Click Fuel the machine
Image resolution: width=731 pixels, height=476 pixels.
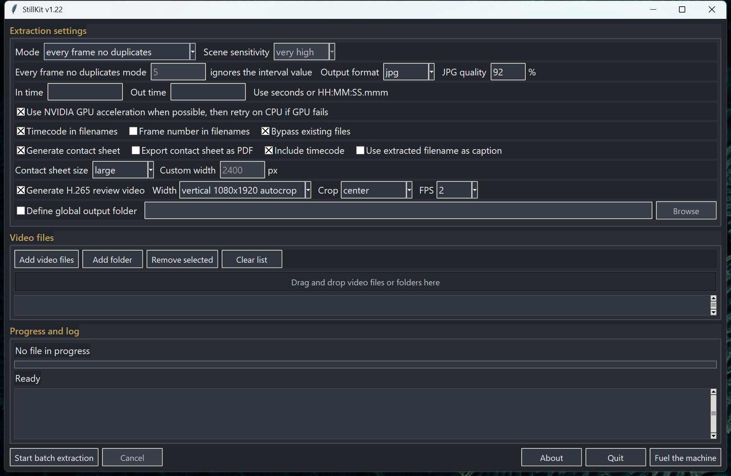tap(685, 457)
